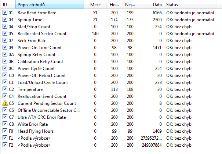Select the Ultra ATA CRC Error Rate name
Viewport: 222px width, 154px height.
click(x=41, y=117)
